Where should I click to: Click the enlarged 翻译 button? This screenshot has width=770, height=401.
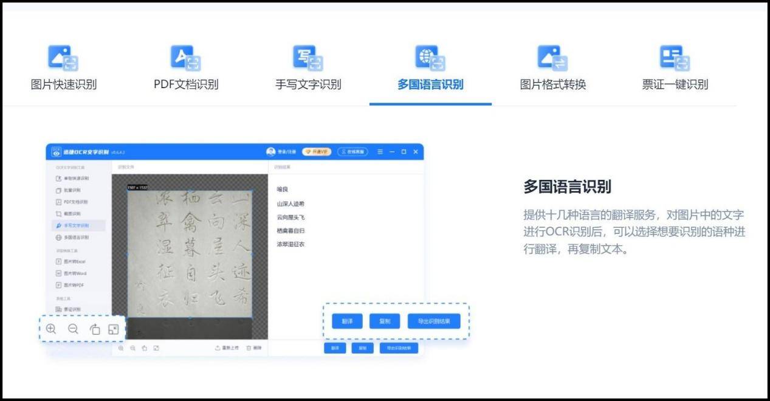[x=347, y=321]
